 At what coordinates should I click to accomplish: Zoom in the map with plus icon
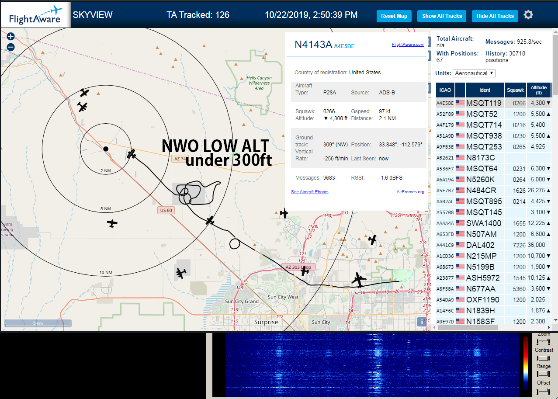pos(11,37)
